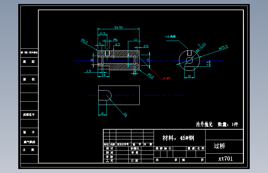Screen dimensions: 268x173
Task: Select the "数量: 1件" quantity note
Action: (228, 124)
